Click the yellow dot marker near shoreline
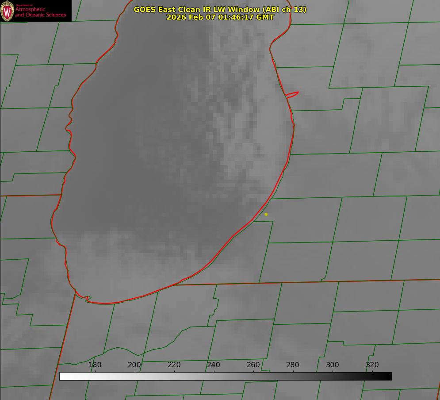440x400 pixels. pyautogui.click(x=266, y=214)
